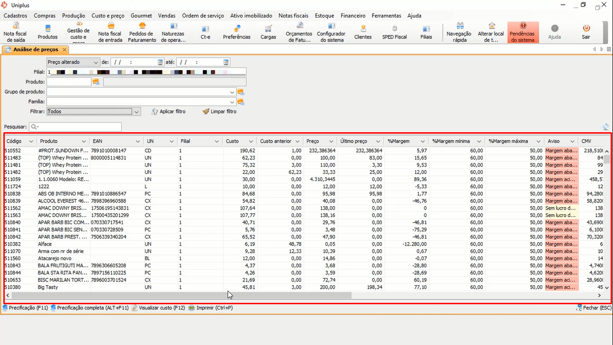Open the Compras menu
The height and width of the screenshot is (345, 613).
(45, 16)
